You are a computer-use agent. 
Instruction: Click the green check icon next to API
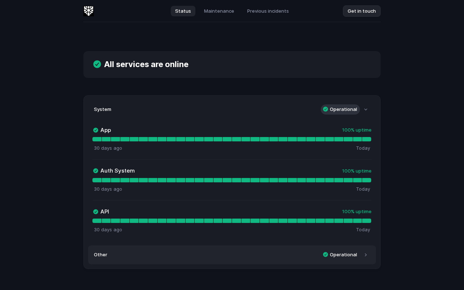96,212
